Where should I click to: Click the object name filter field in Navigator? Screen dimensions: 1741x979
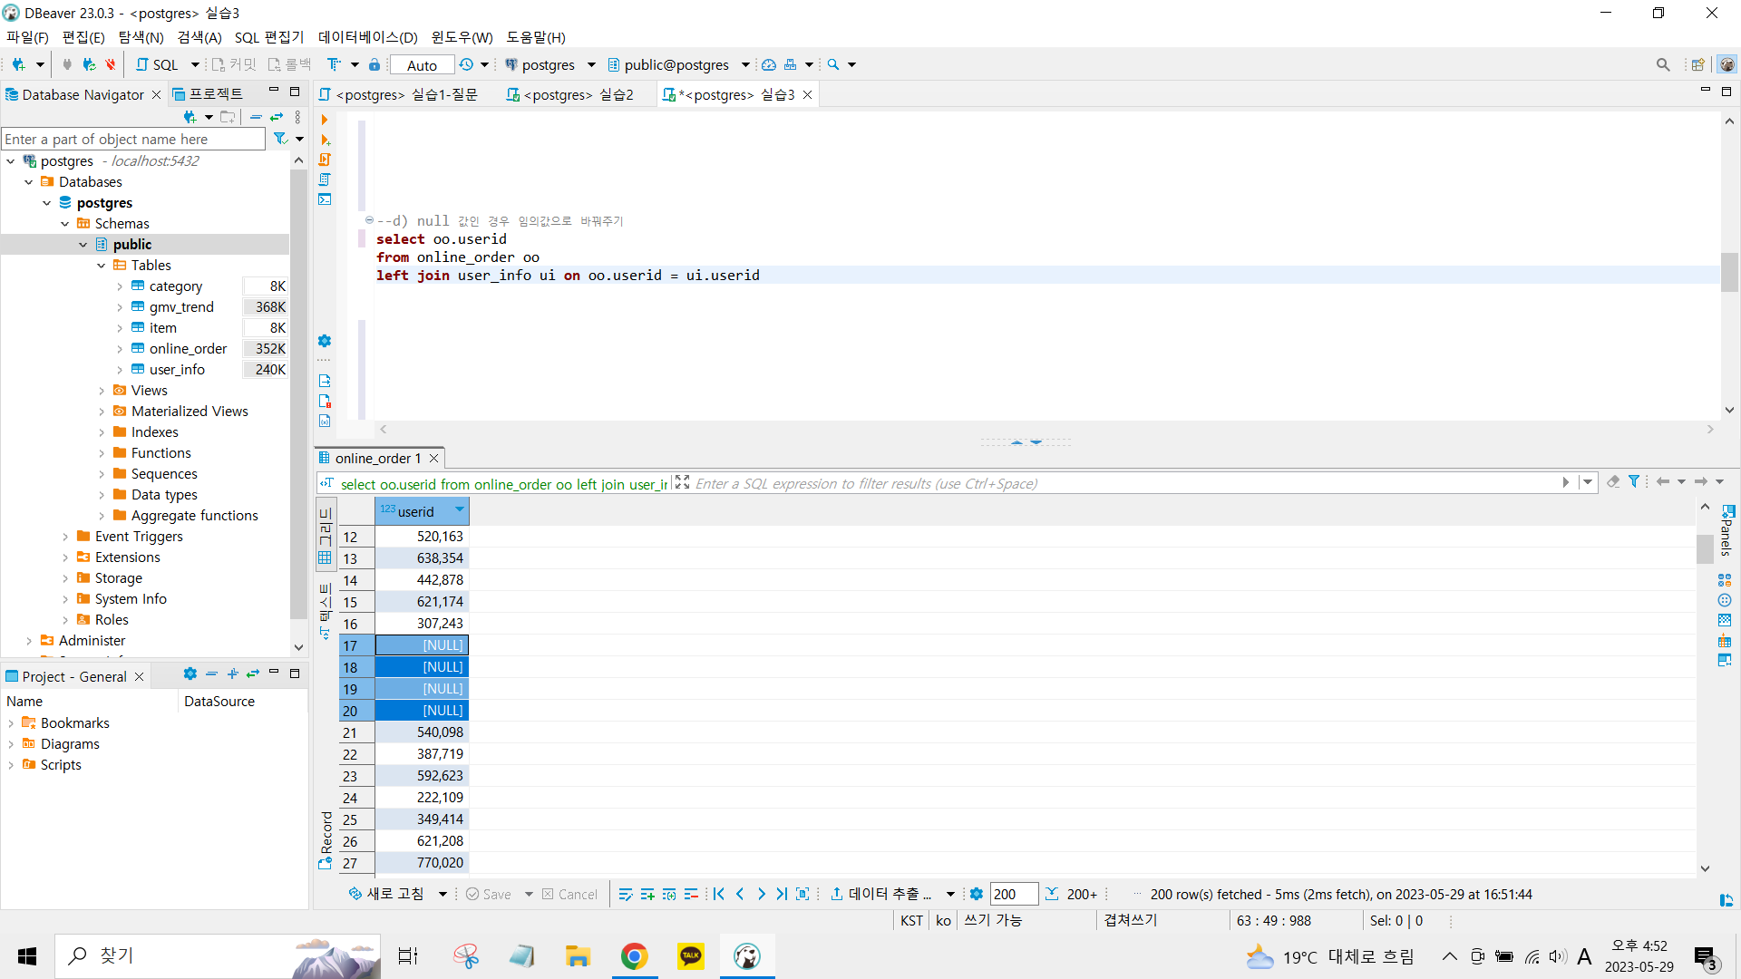click(x=133, y=139)
